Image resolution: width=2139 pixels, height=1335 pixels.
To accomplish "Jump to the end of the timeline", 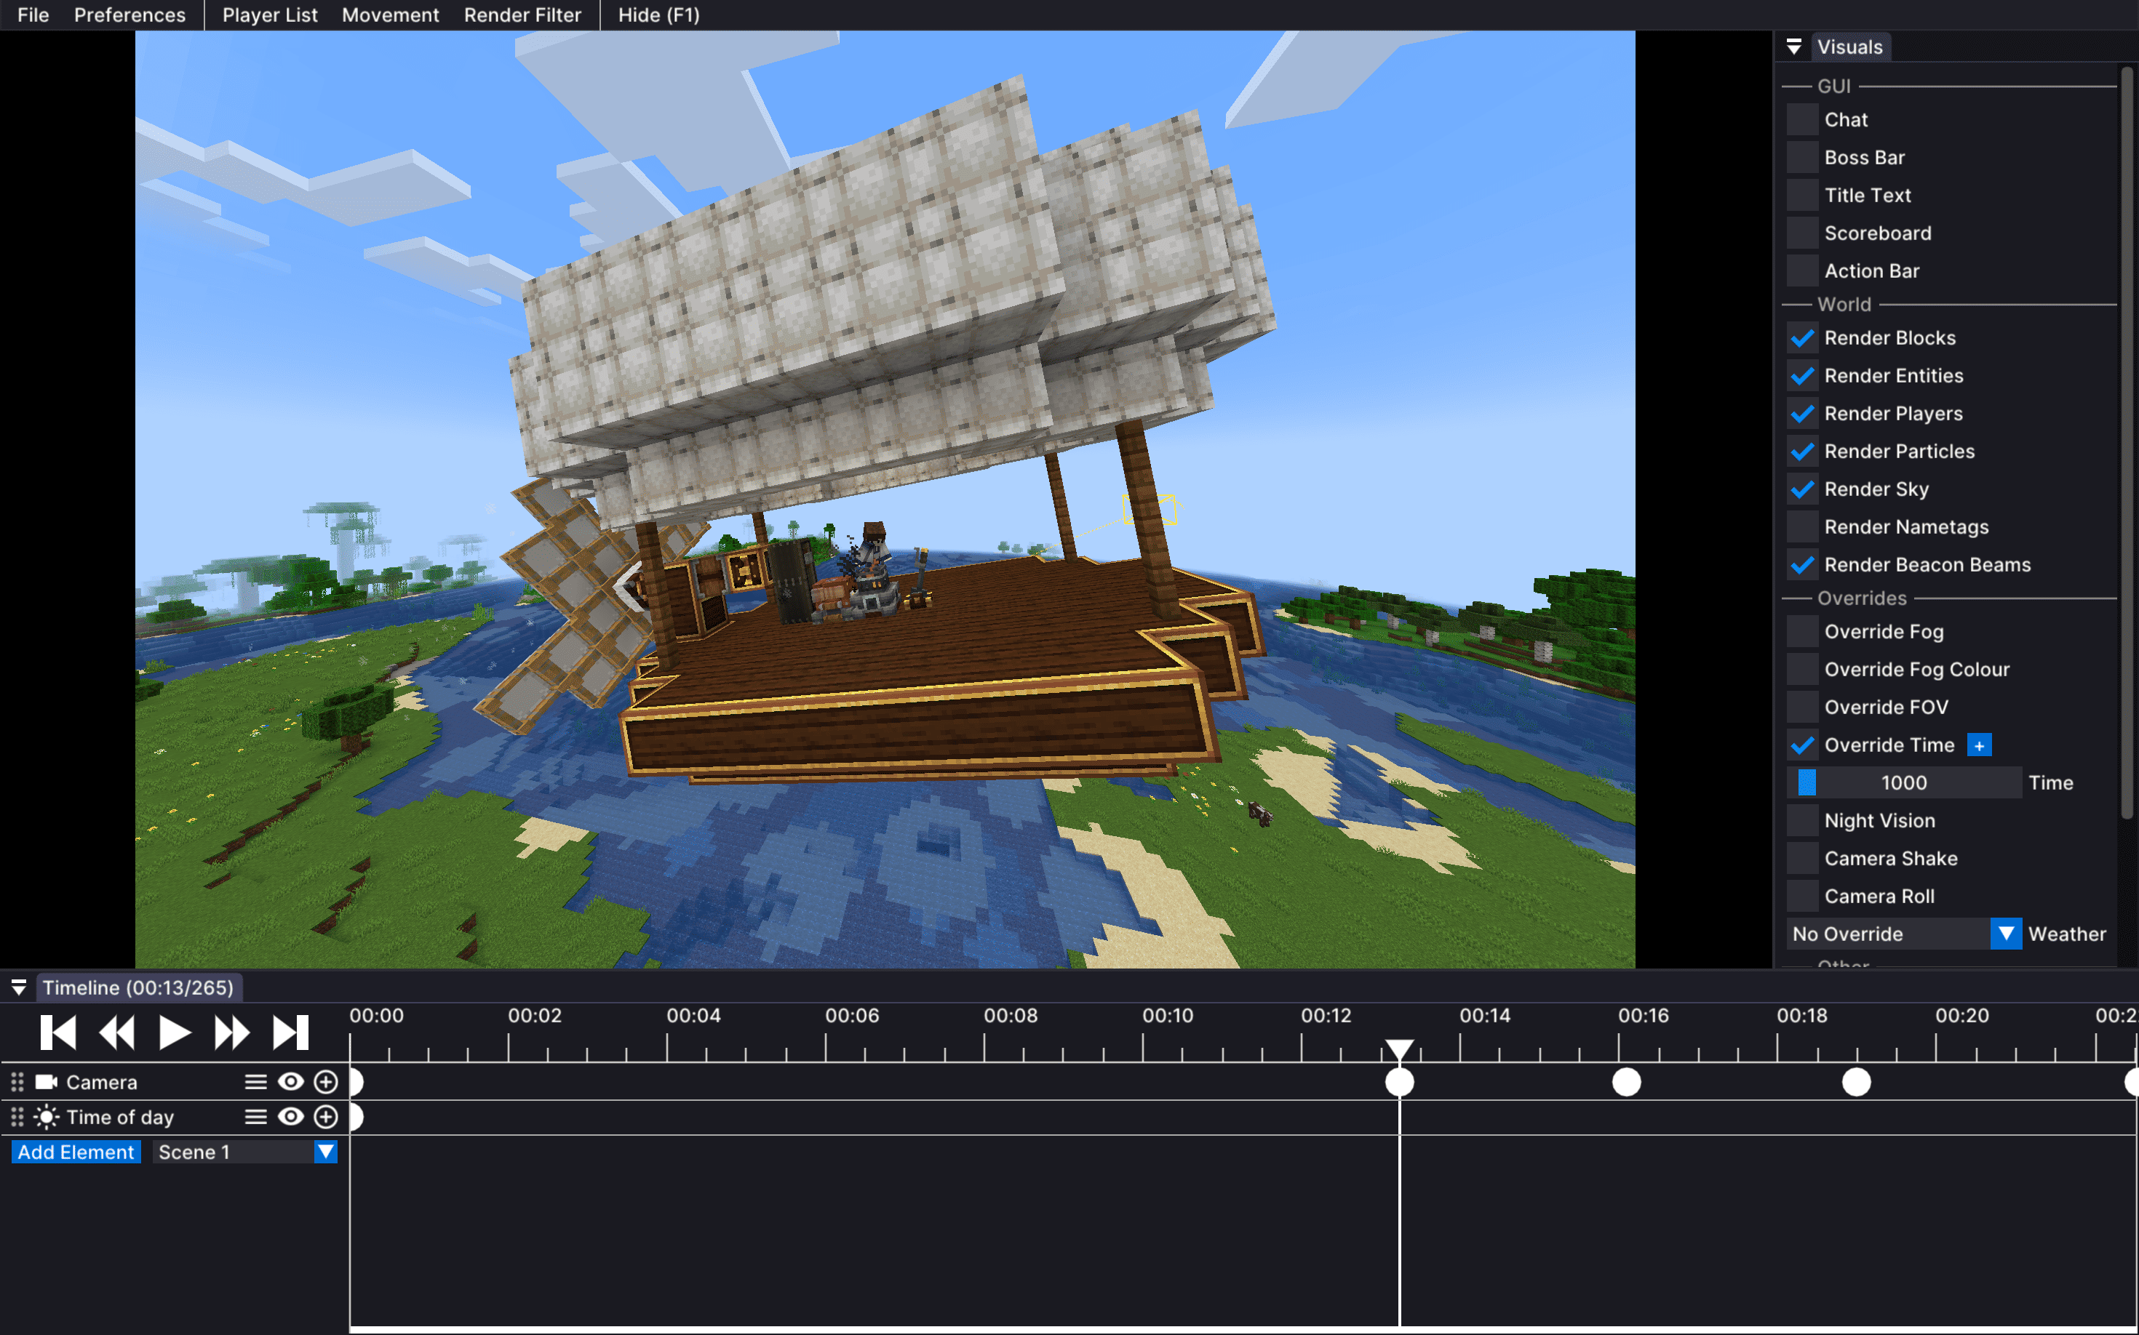I will pos(290,1033).
